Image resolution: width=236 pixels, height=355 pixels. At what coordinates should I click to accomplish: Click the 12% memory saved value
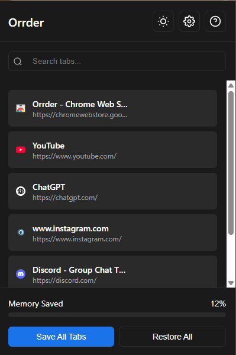218,304
